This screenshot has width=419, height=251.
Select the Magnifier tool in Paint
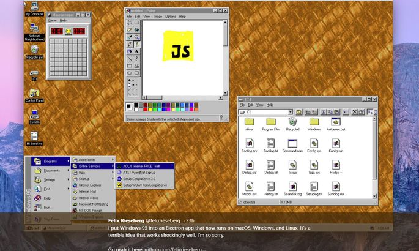[x=136, y=37]
